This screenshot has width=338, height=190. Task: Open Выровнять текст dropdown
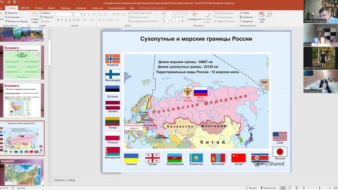point(139,17)
